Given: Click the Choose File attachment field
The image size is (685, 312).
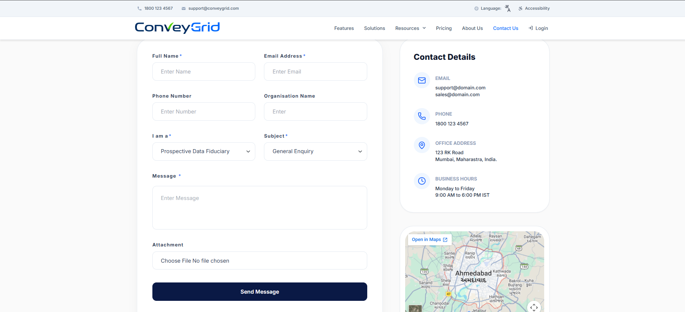Looking at the screenshot, I should point(260,260).
